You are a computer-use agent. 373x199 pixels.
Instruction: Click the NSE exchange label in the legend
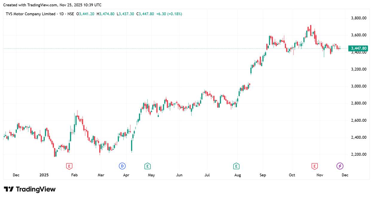coord(71,14)
